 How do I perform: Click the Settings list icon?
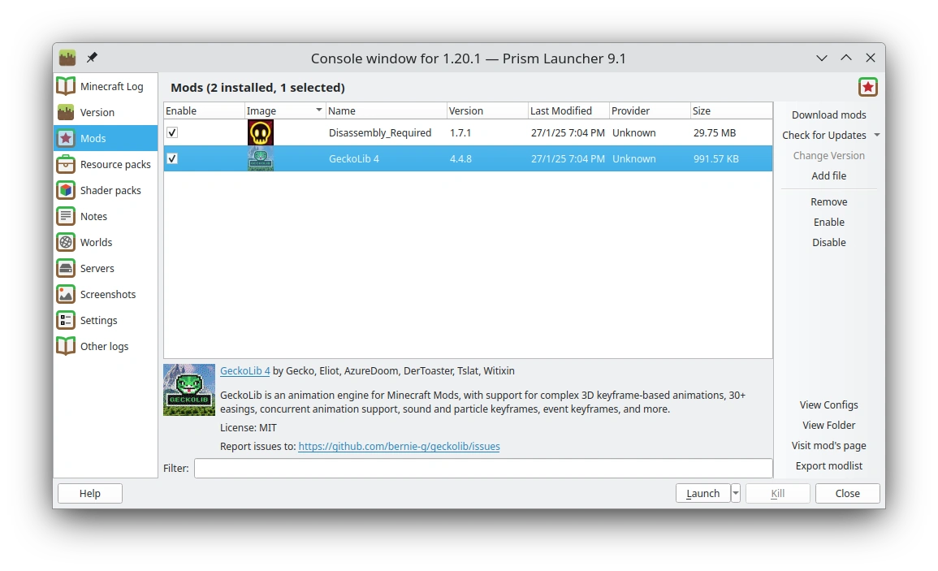(x=66, y=321)
